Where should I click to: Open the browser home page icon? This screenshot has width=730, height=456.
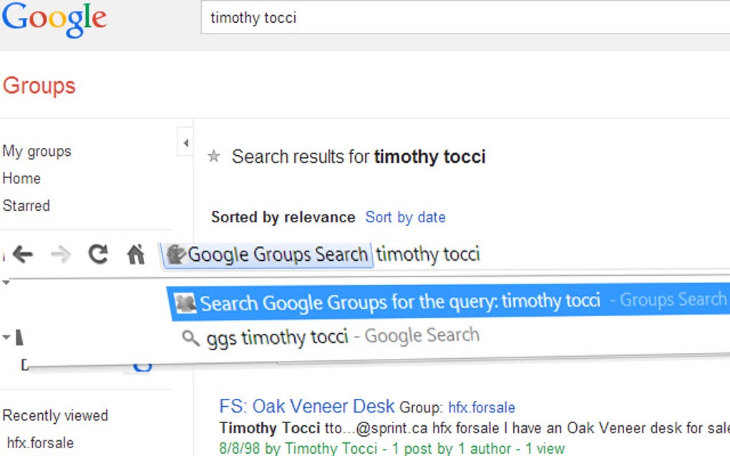click(x=136, y=254)
